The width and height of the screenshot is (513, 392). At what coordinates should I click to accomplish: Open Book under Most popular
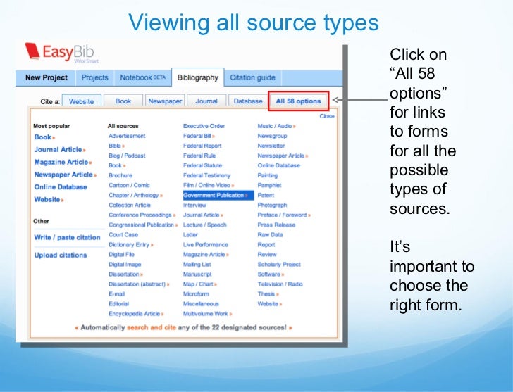pyautogui.click(x=44, y=137)
